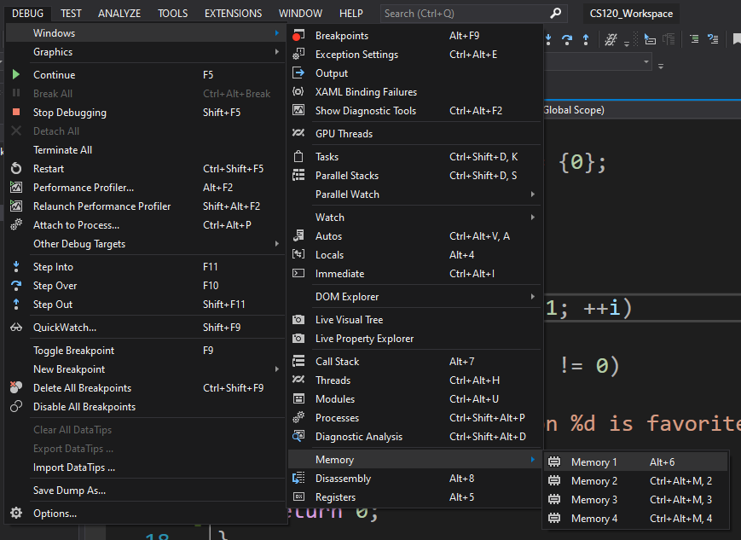Click the Options gear icon
Screen dimensions: 741x540
point(16,513)
